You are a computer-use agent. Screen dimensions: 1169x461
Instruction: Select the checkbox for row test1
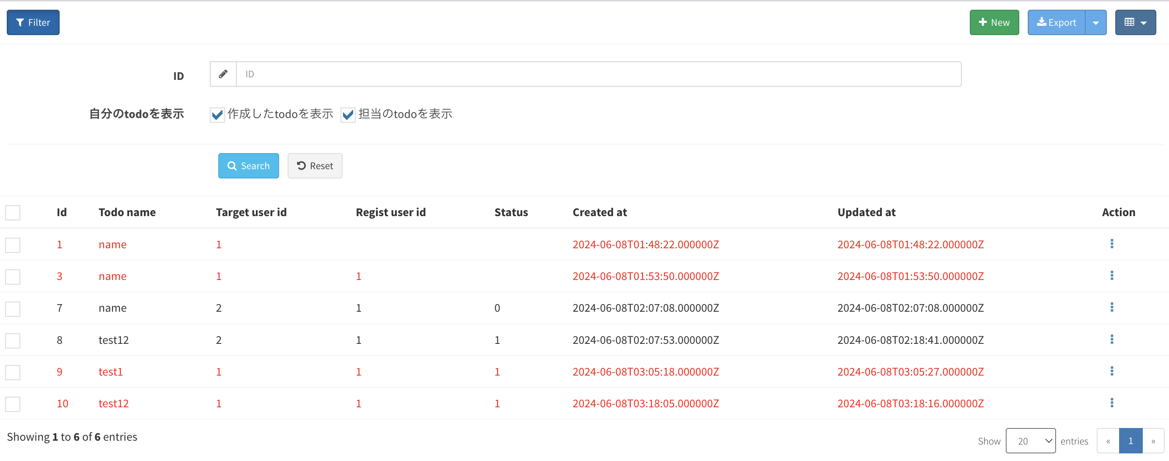13,372
